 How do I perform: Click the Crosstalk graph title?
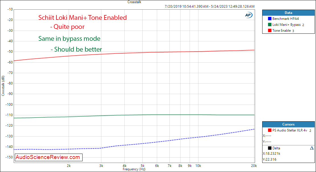point(134,2)
